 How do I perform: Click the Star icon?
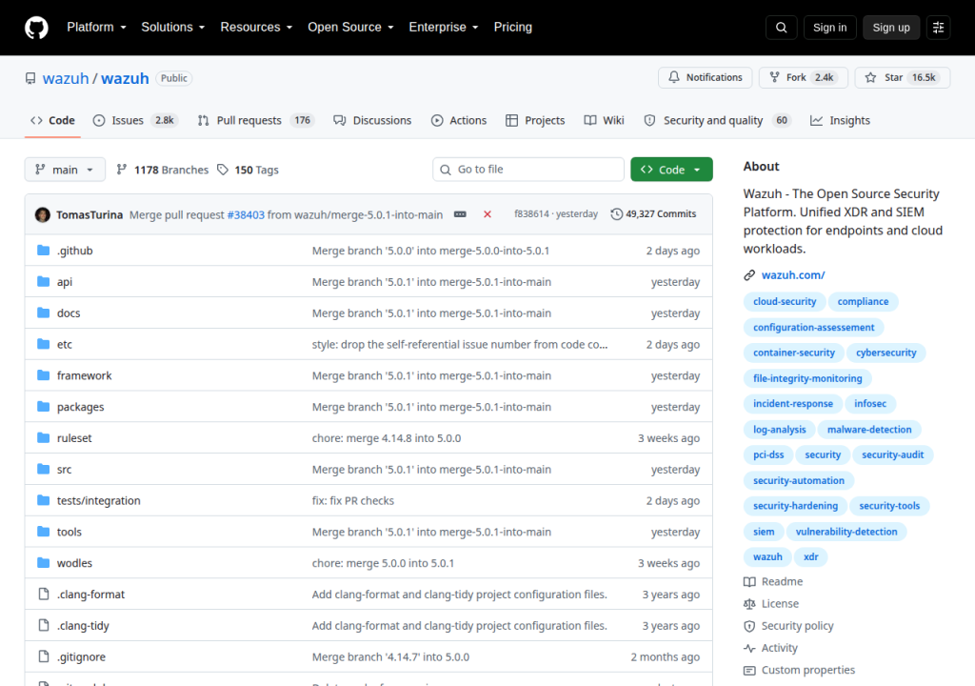[x=870, y=77]
